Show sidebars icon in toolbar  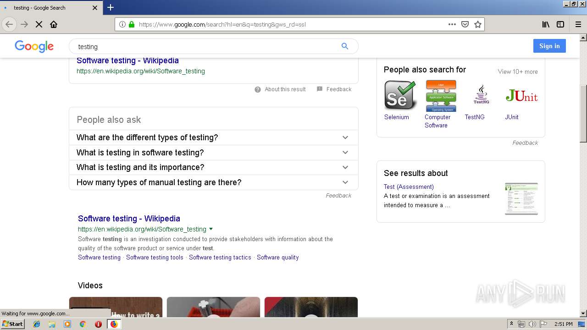(560, 24)
